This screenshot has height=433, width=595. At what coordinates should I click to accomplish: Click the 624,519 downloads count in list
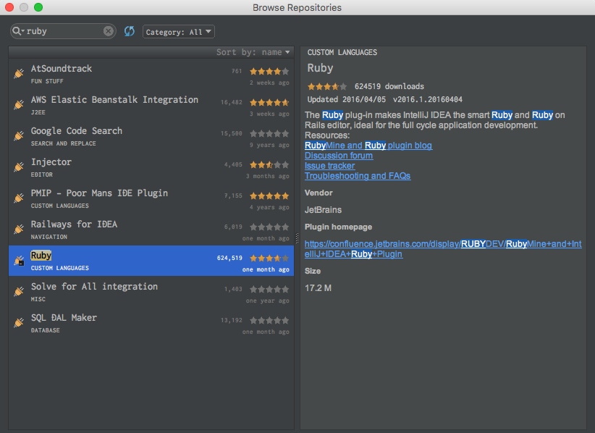[229, 258]
